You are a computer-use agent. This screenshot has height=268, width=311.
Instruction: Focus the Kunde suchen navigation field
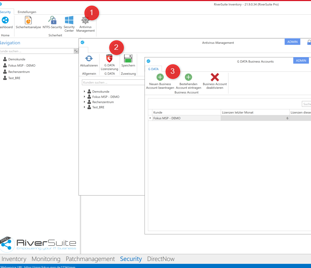[x=37, y=51]
